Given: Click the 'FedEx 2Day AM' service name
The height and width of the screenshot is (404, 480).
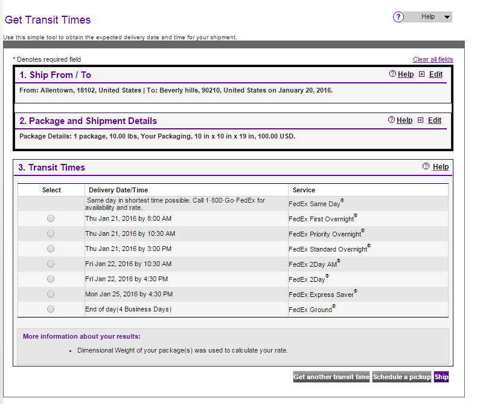Looking at the screenshot, I should coord(315,264).
